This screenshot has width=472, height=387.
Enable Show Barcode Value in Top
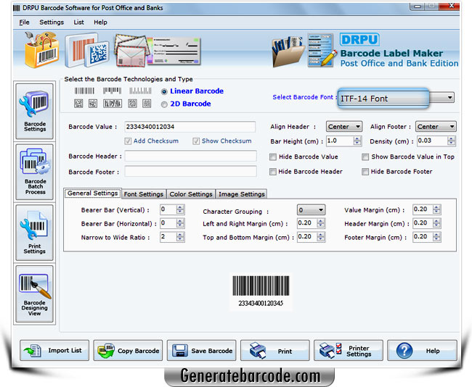click(365, 157)
